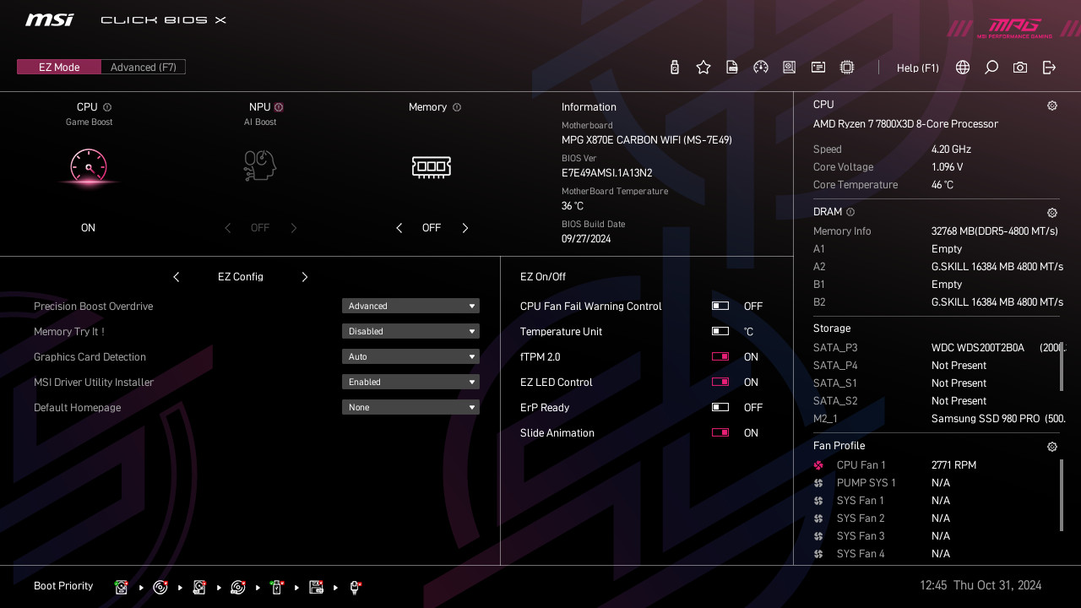
Task: Open Fan Profile settings gear
Action: coord(1052,448)
